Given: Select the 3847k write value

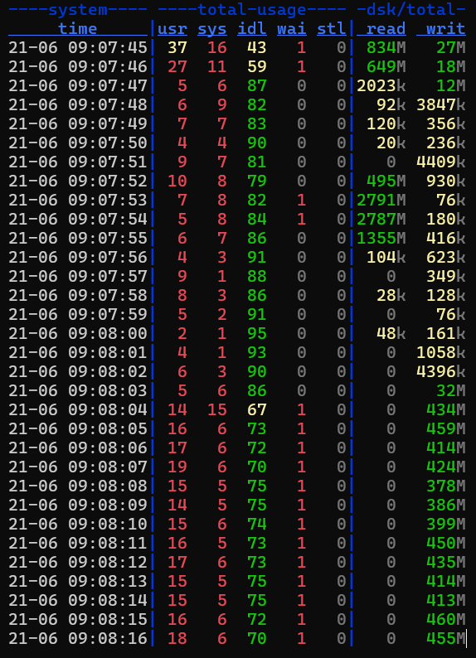Looking at the screenshot, I should [441, 104].
